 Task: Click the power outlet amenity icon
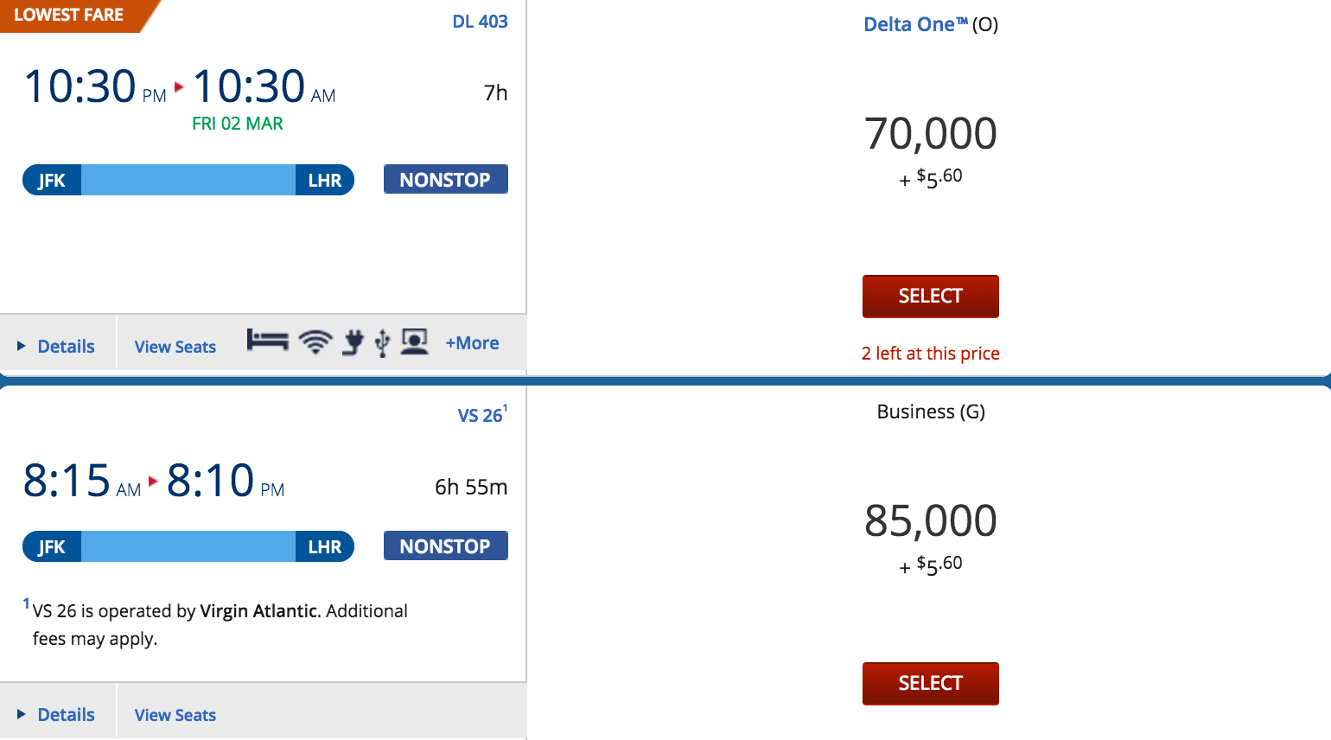click(353, 342)
